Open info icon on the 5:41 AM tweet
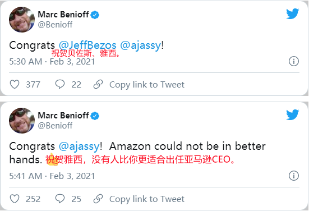 pos(294,176)
